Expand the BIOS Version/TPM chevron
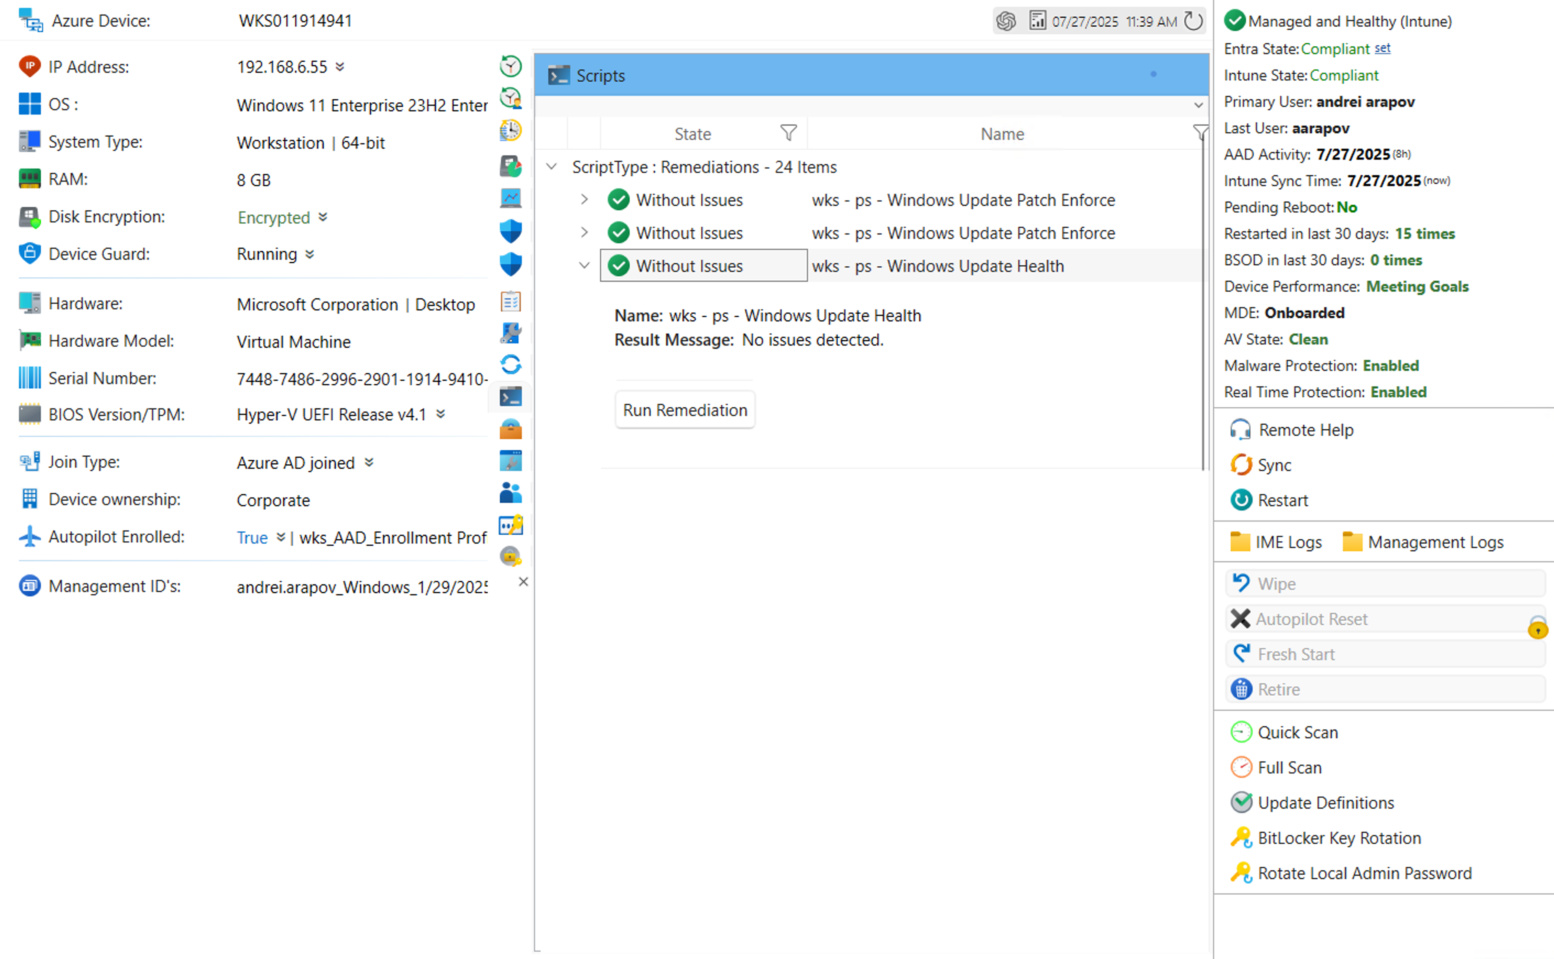The width and height of the screenshot is (1554, 959). pyautogui.click(x=440, y=414)
